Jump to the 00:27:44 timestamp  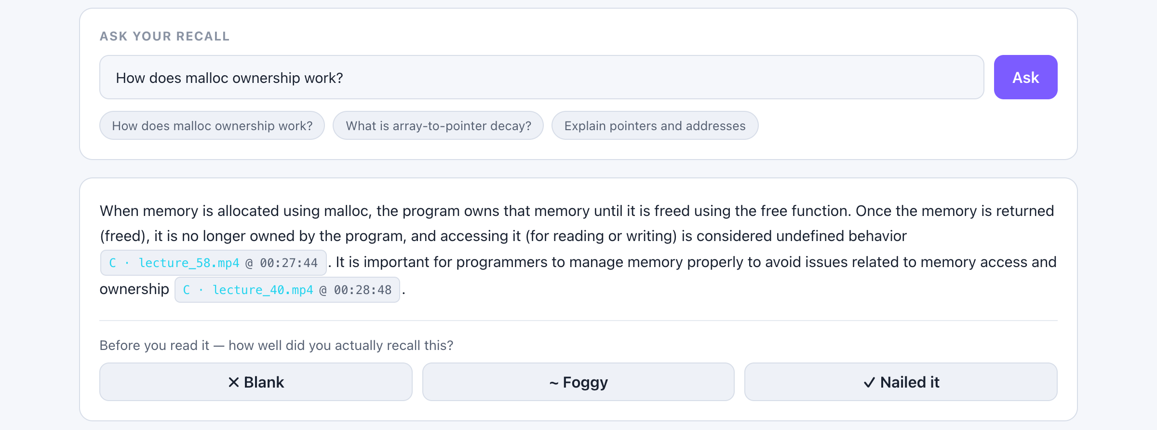click(289, 263)
